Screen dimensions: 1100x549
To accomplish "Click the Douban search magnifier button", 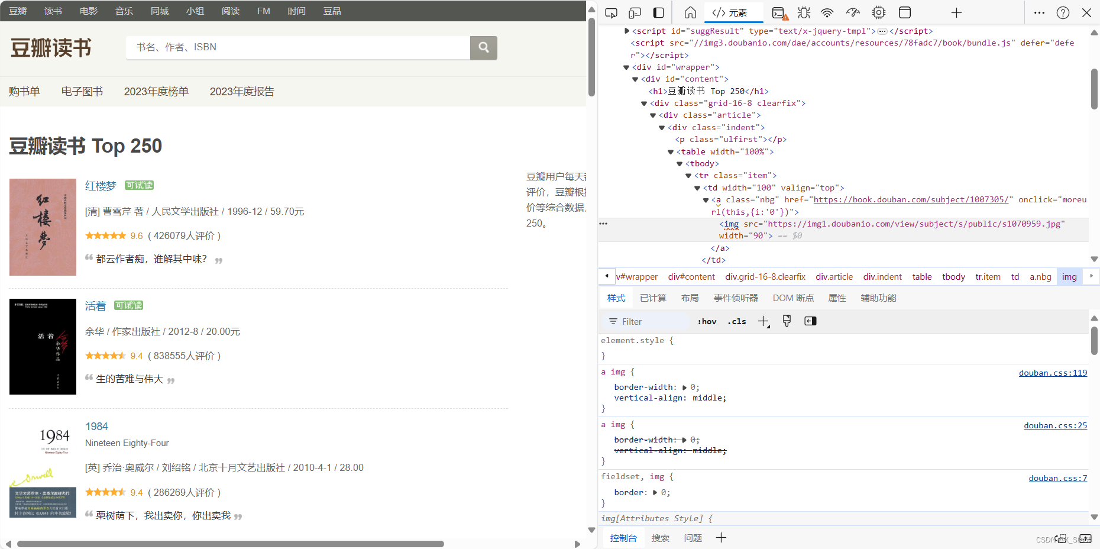I will pyautogui.click(x=484, y=47).
